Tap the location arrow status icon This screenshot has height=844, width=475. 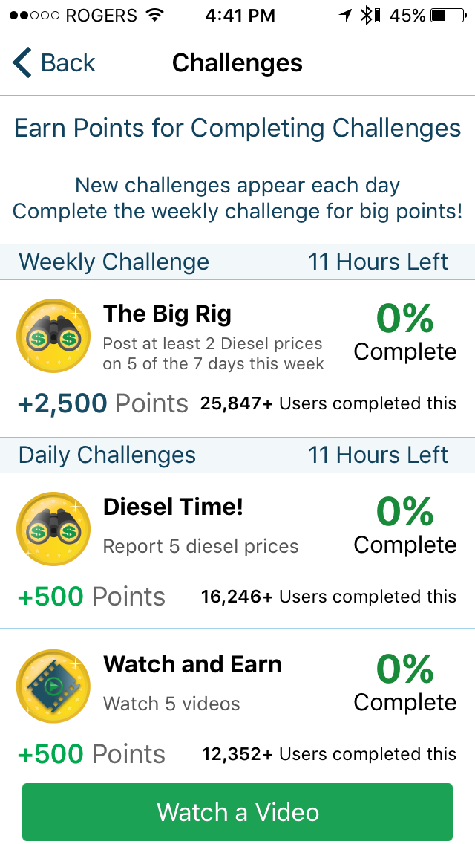point(345,16)
